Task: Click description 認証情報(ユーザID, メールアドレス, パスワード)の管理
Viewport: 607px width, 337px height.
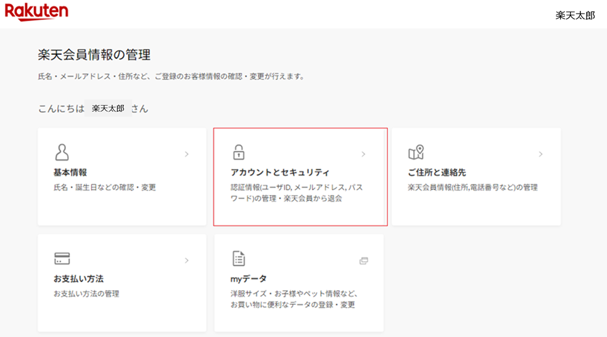Action: pos(297,193)
